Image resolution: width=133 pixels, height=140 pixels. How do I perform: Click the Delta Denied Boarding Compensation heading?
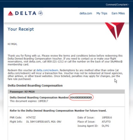[35, 85]
